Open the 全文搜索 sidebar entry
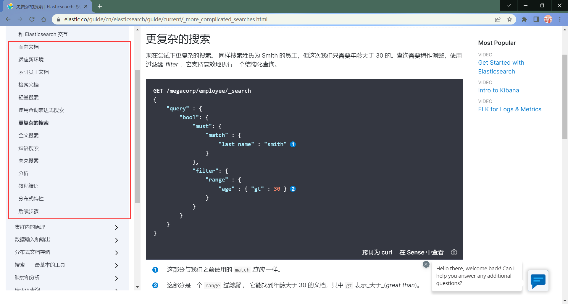 click(x=28, y=135)
